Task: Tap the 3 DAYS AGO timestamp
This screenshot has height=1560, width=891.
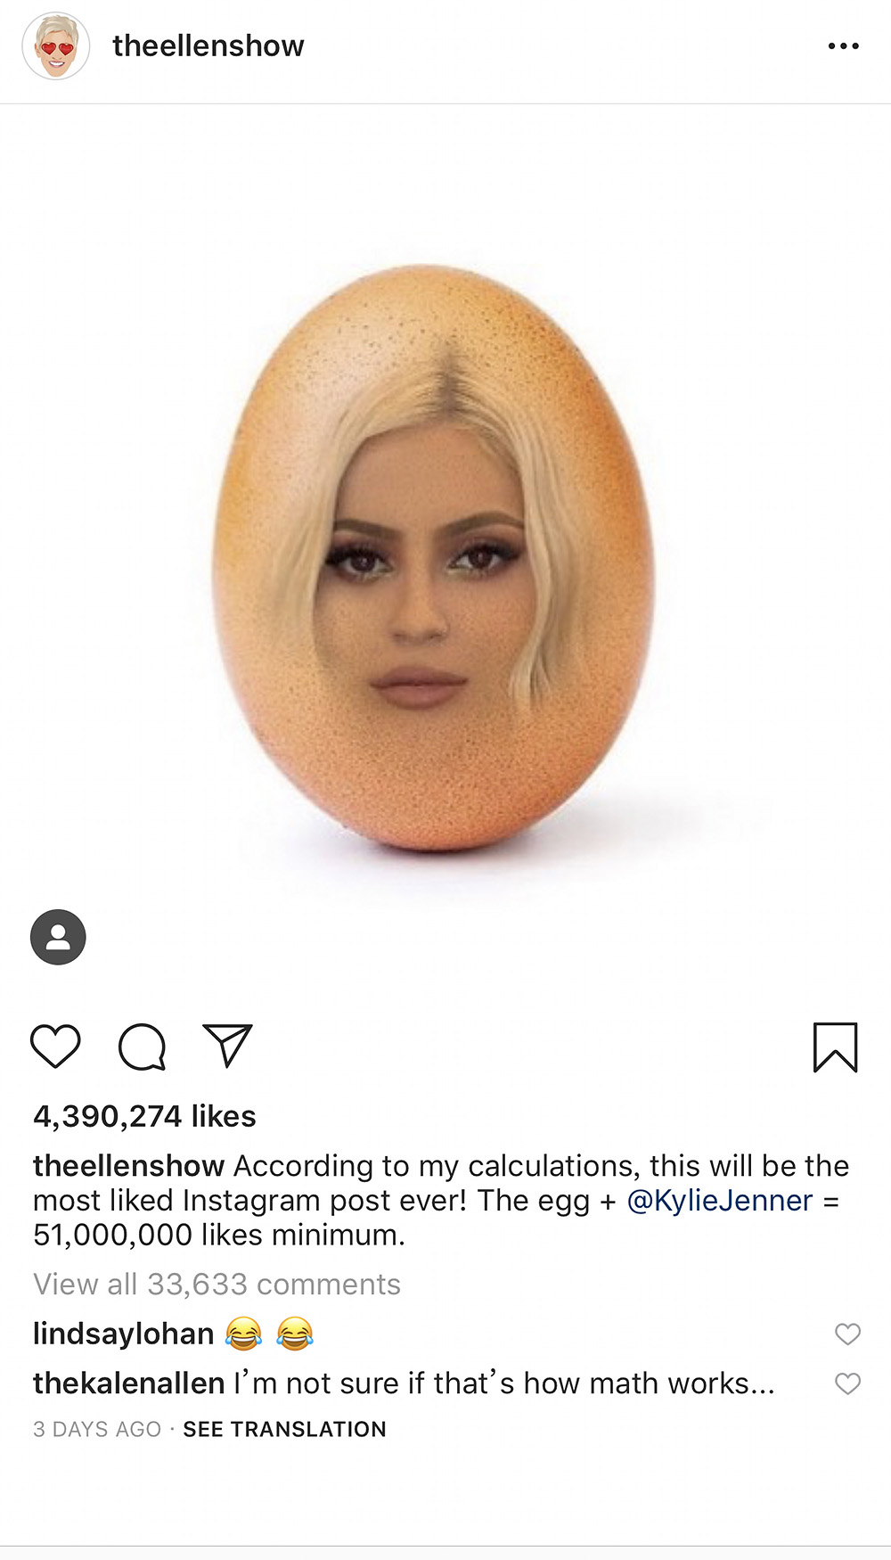Action: (x=97, y=1429)
